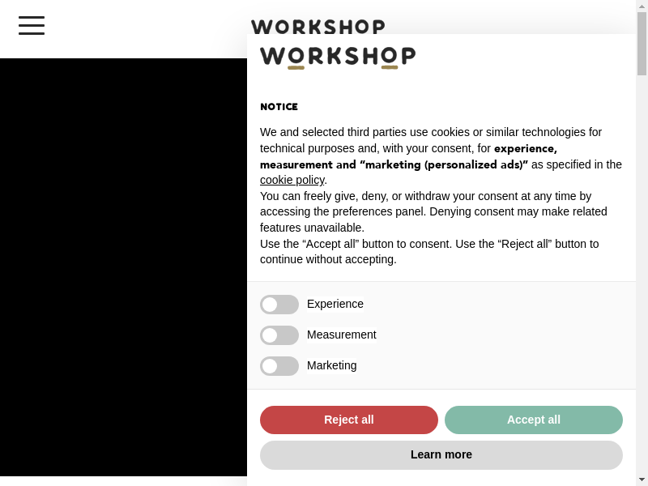Click the black hero area behind the dialog
The image size is (648, 486).
tap(122, 267)
